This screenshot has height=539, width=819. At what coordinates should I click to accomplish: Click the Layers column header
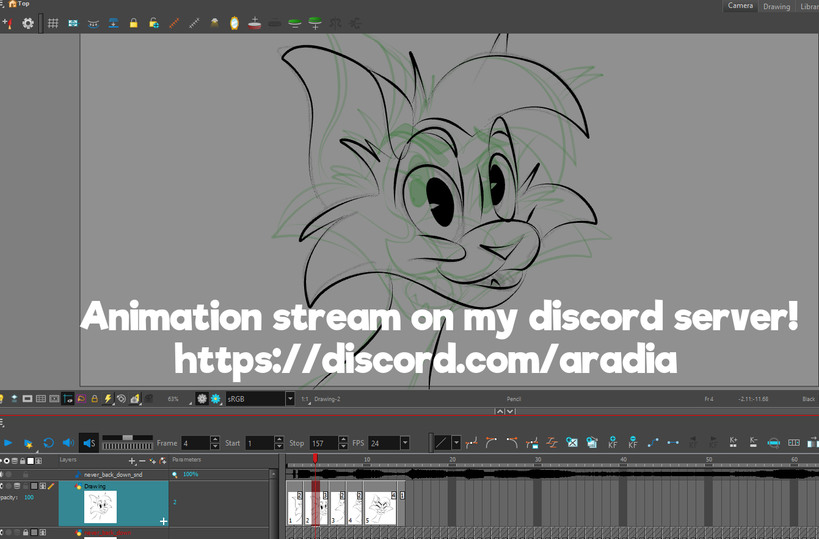click(68, 460)
